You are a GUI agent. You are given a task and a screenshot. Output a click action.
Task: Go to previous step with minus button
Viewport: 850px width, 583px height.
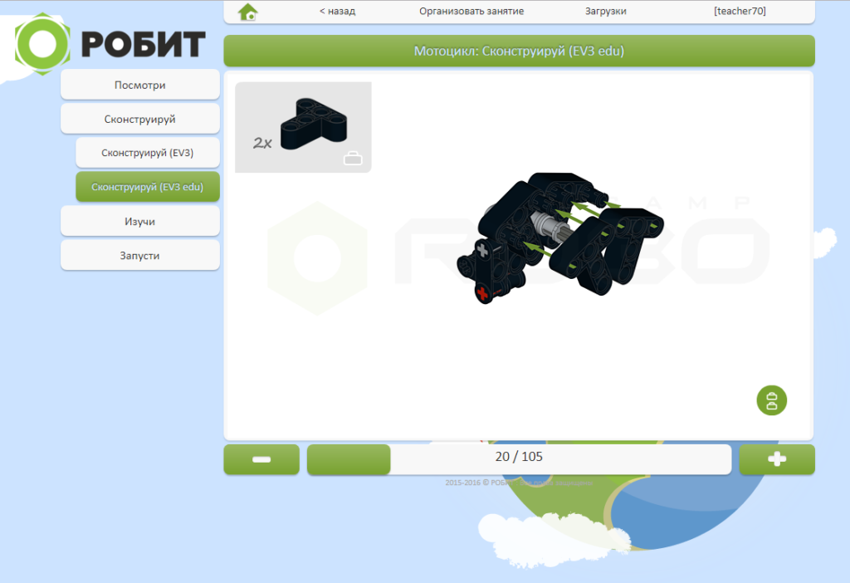261,459
